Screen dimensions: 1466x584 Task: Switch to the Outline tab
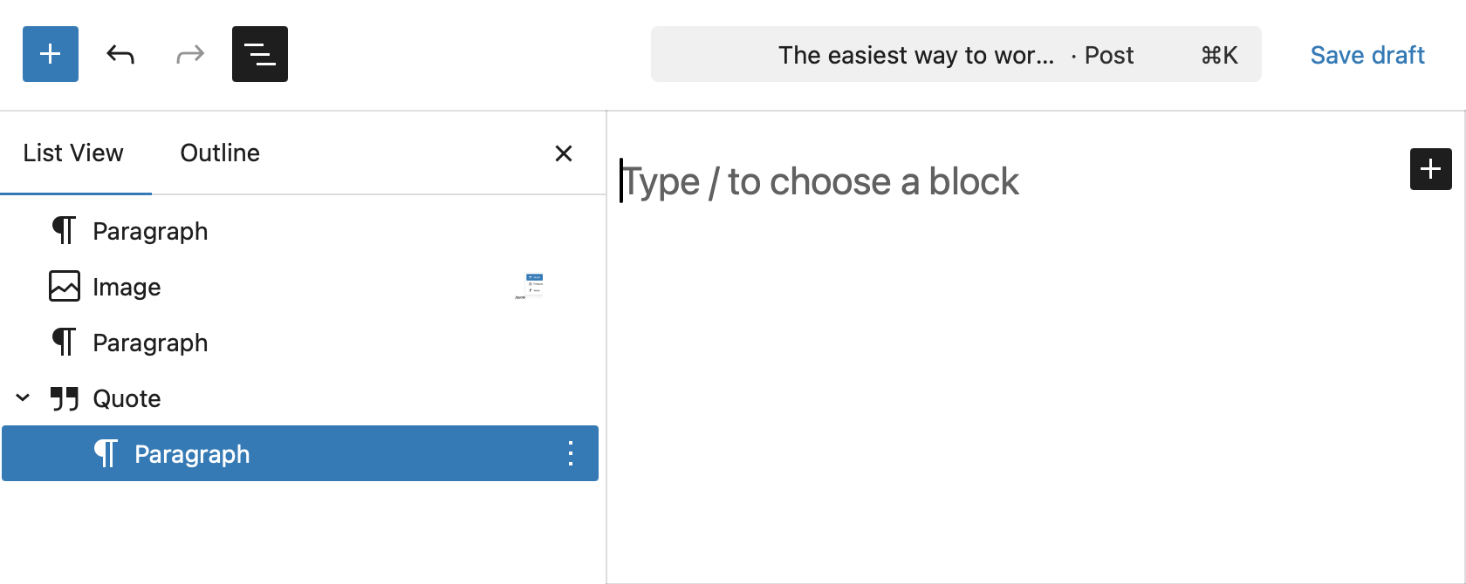(x=219, y=153)
